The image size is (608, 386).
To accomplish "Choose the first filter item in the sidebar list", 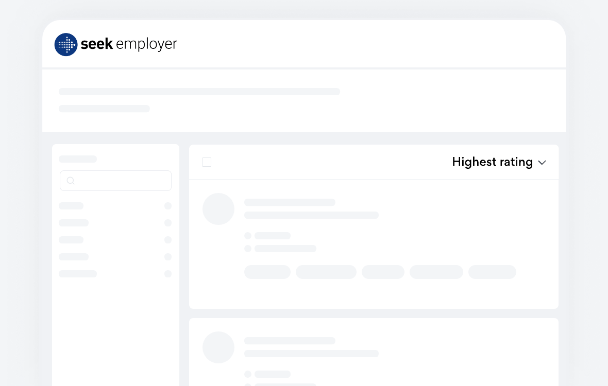I will point(71,206).
